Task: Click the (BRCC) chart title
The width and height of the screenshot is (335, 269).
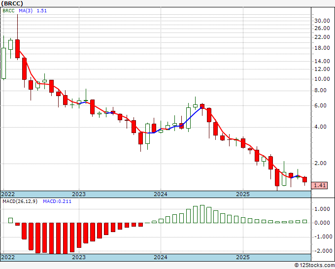Action: [12, 3]
